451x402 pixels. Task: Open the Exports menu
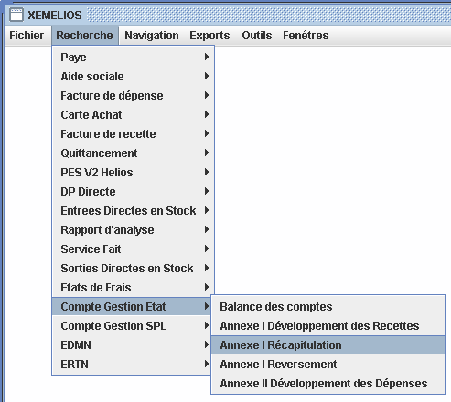[x=209, y=36]
